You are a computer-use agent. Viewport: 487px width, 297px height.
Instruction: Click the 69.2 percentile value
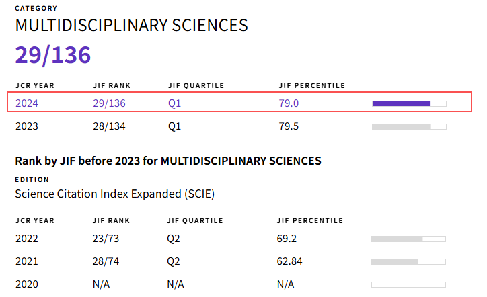coord(287,238)
